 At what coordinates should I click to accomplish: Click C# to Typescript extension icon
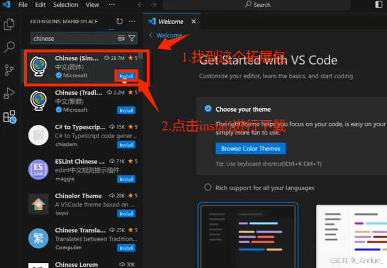point(38,135)
